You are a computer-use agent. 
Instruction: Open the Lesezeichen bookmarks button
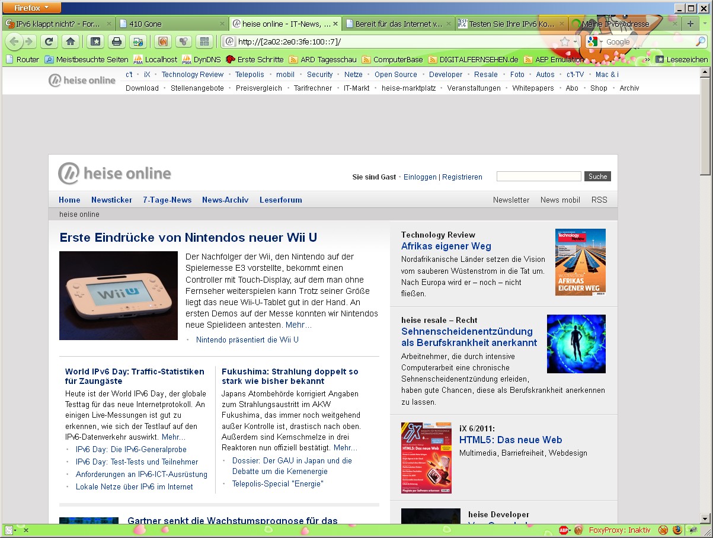(682, 59)
